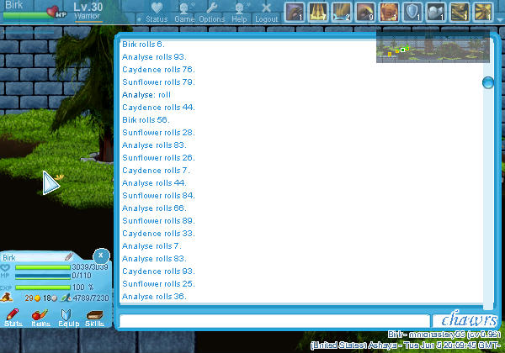Screen dimensions: 505x353
Task: Click the edit pencil next to Birk name
Action: [x=69, y=257]
